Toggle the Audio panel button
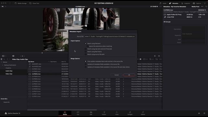Screen dimensions: 208x117 click(x=163, y=3)
